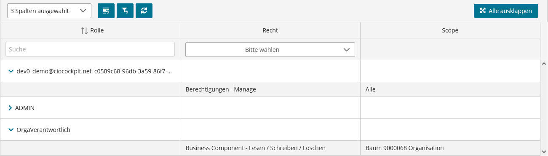Collapse the dev0_demo@ciocockpit.net role row
Image resolution: width=548 pixels, height=156 pixels.
pos(11,71)
